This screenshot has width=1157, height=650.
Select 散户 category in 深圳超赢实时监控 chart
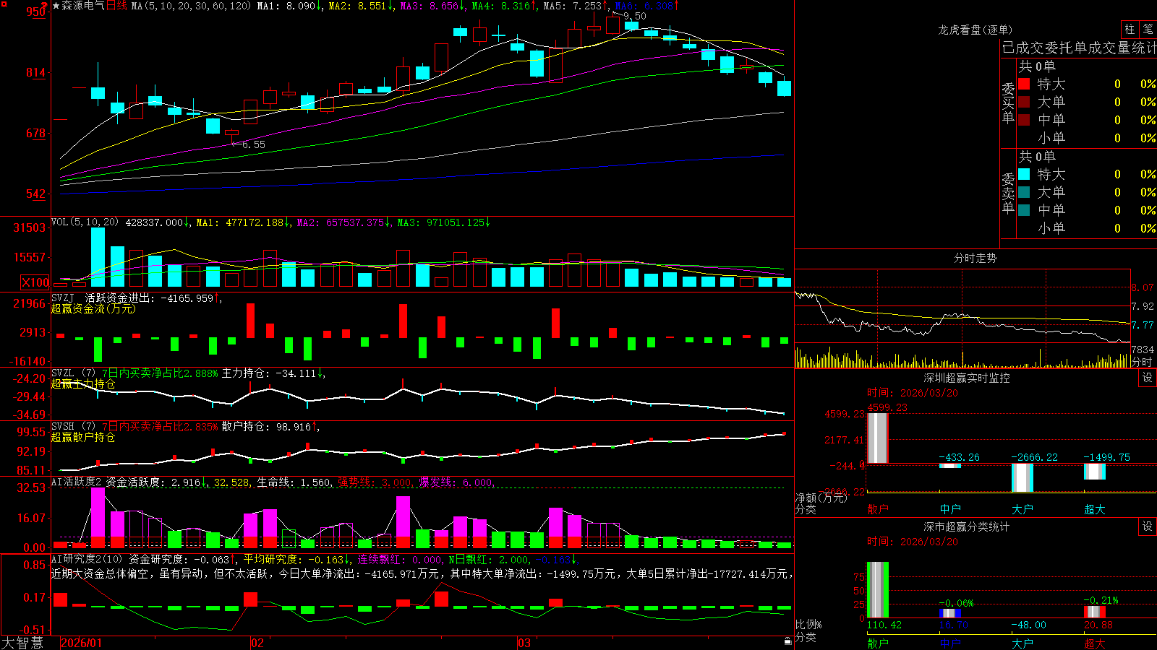pyautogui.click(x=877, y=509)
